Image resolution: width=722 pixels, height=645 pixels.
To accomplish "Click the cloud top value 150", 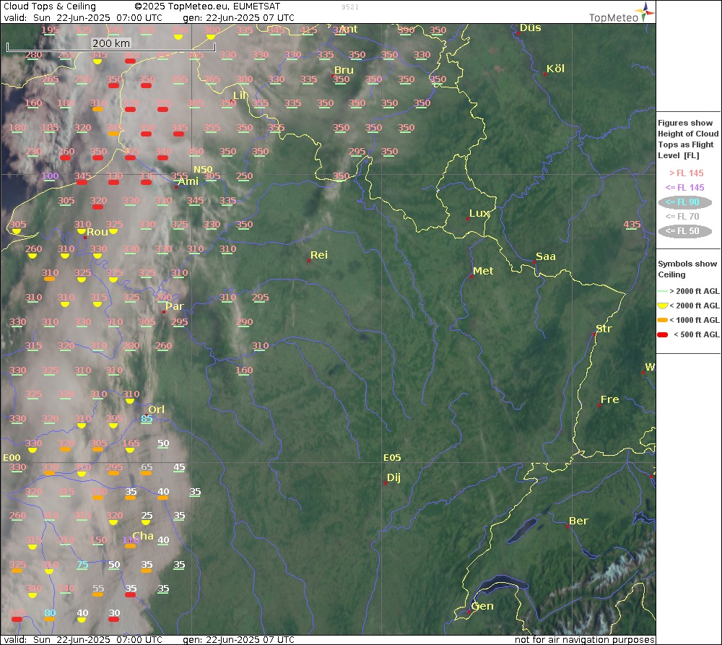I will pyautogui.click(x=98, y=540).
